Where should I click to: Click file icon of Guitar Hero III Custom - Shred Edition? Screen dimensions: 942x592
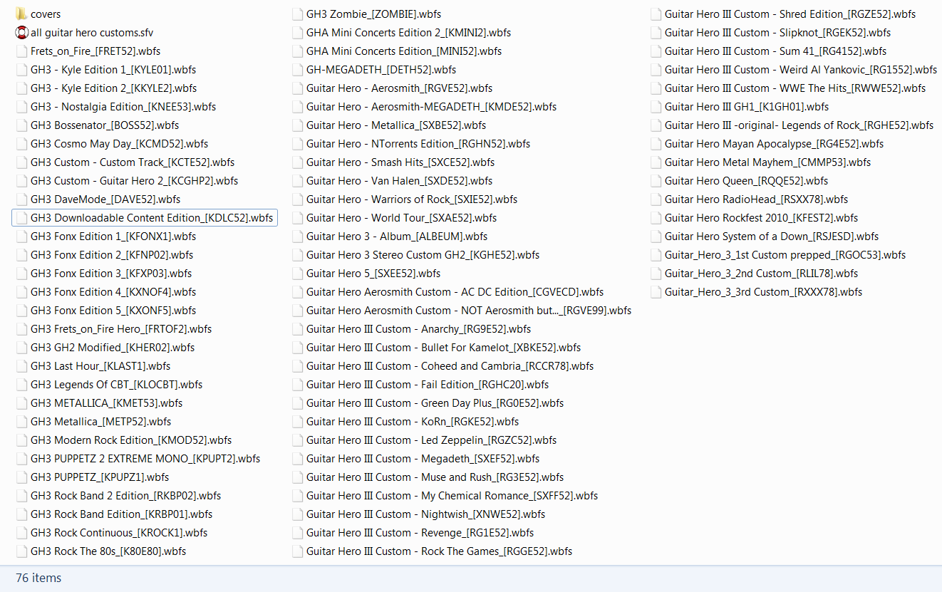[x=656, y=14]
